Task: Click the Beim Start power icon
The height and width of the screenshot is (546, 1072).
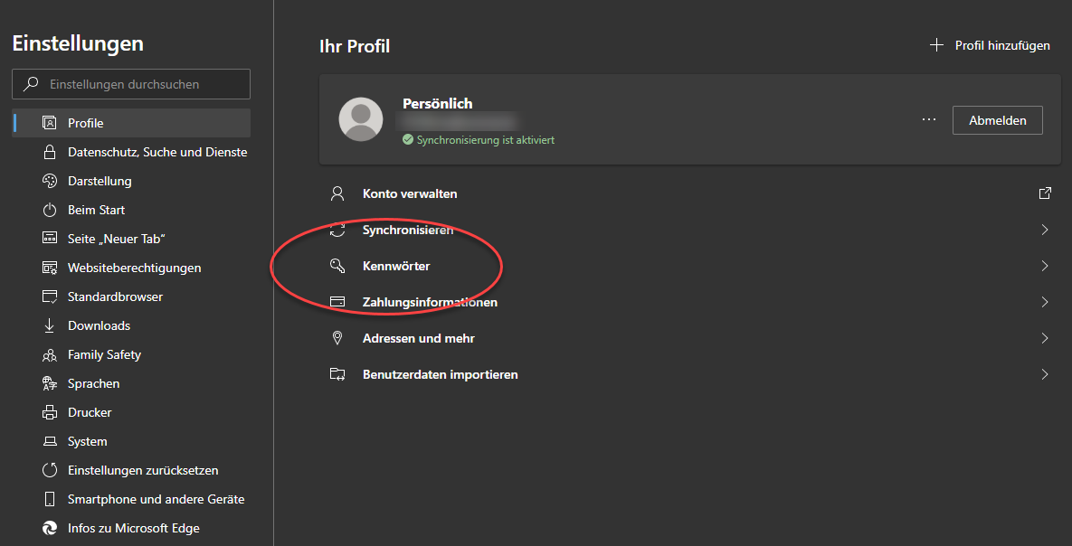Action: (x=50, y=210)
